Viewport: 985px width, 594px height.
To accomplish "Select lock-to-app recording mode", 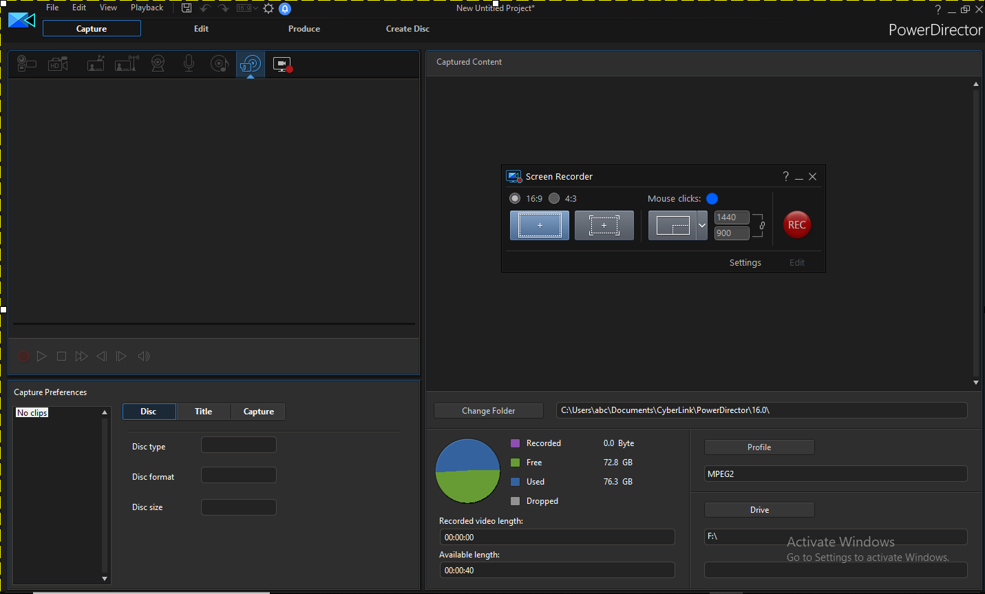I will click(x=672, y=225).
